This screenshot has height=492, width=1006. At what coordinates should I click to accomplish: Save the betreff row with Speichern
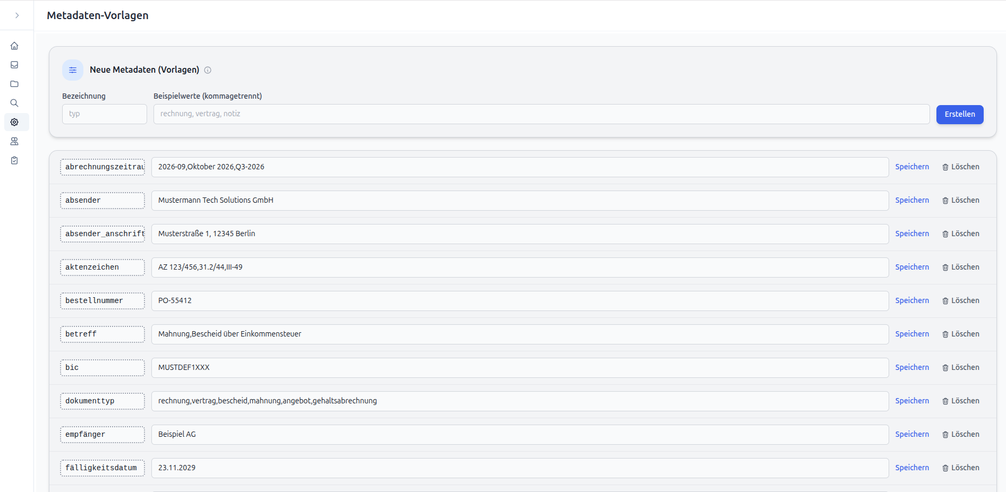click(912, 334)
